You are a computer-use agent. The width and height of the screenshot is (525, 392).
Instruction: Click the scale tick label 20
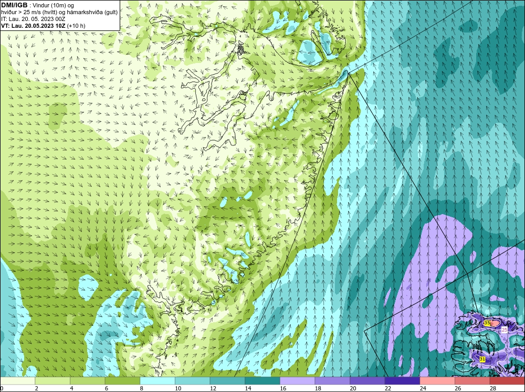click(x=353, y=388)
